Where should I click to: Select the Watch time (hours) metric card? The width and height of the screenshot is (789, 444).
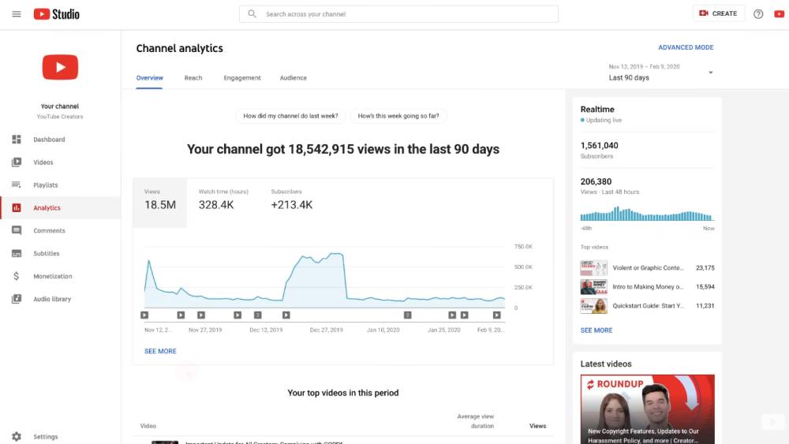[x=223, y=203]
